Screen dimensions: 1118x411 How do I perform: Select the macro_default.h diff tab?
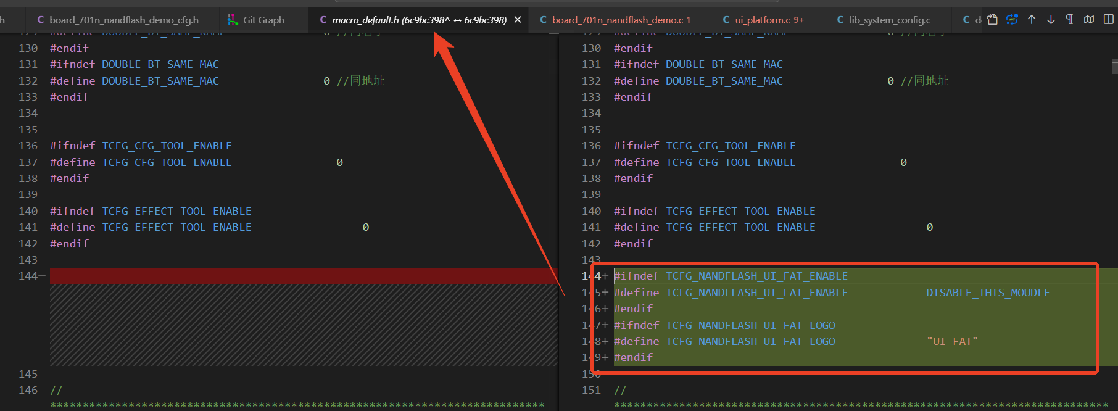(419, 20)
